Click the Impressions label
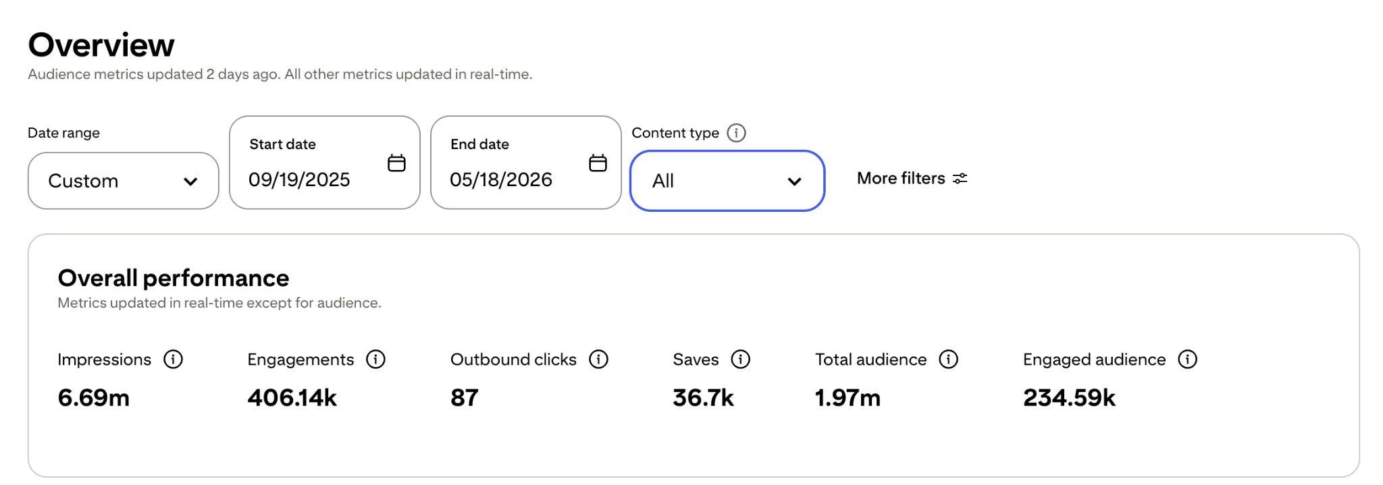The height and width of the screenshot is (485, 1383). pos(104,360)
